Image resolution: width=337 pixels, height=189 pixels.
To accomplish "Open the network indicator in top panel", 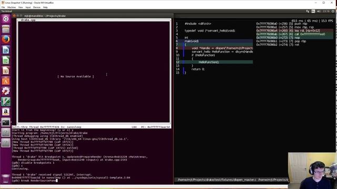I will pyautogui.click(x=308, y=11).
